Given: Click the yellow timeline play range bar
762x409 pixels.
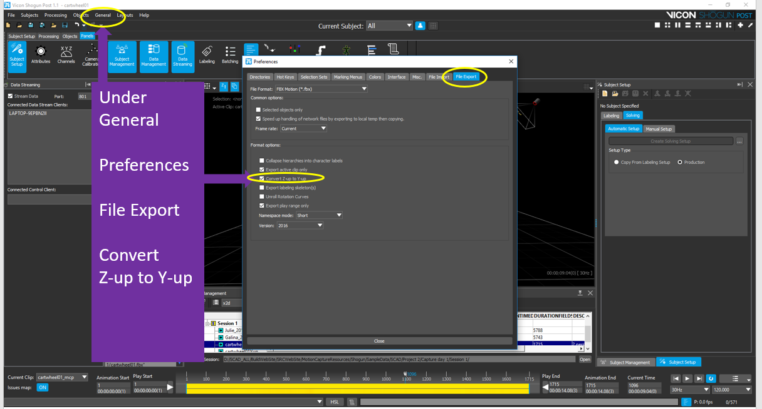Looking at the screenshot, I should pyautogui.click(x=357, y=388).
